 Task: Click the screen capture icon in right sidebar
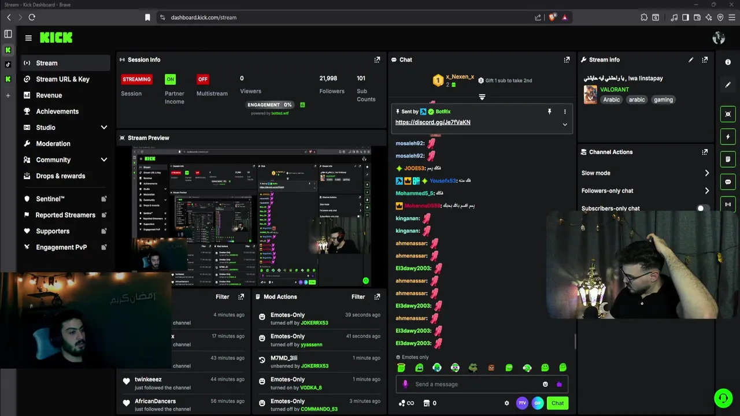[728, 114]
